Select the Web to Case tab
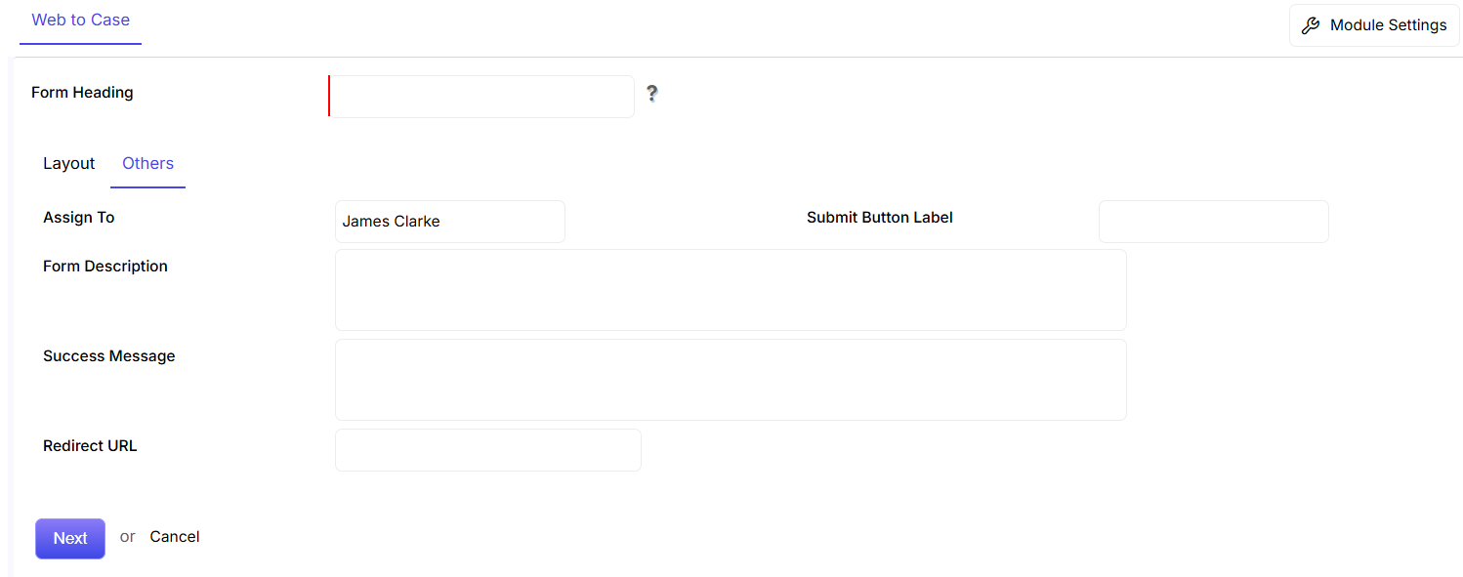The height and width of the screenshot is (577, 1463). [80, 21]
